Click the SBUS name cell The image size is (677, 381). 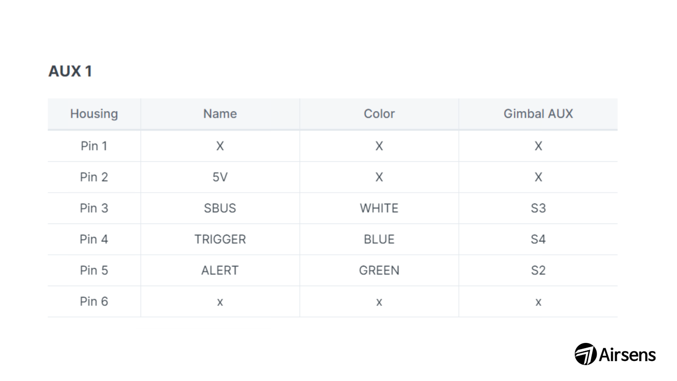[220, 208]
